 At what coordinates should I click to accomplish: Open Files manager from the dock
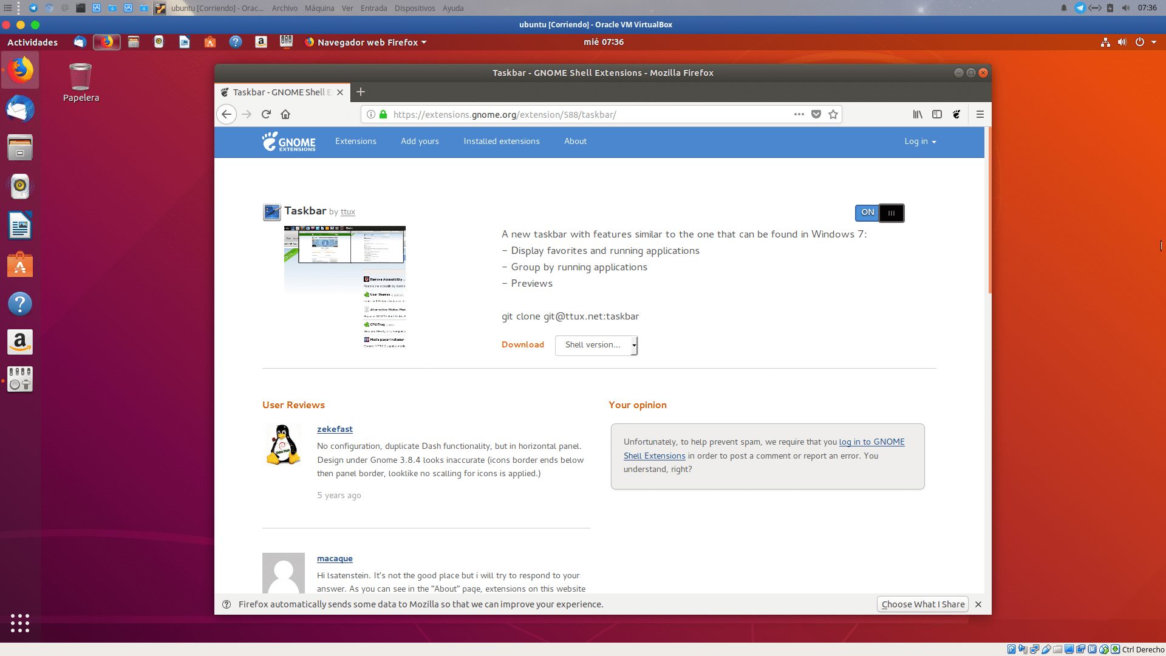pyautogui.click(x=20, y=148)
